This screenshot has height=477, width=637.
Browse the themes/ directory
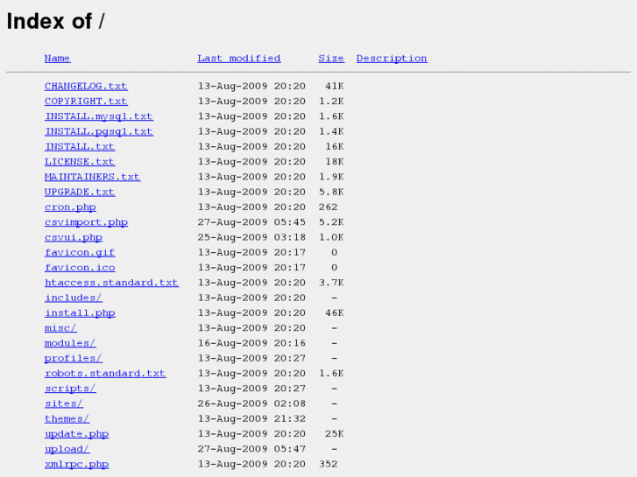[67, 419]
